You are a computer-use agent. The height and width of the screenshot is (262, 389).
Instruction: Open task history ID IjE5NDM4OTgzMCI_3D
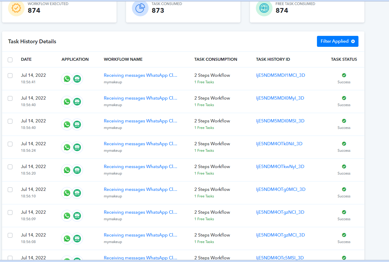tap(280, 235)
